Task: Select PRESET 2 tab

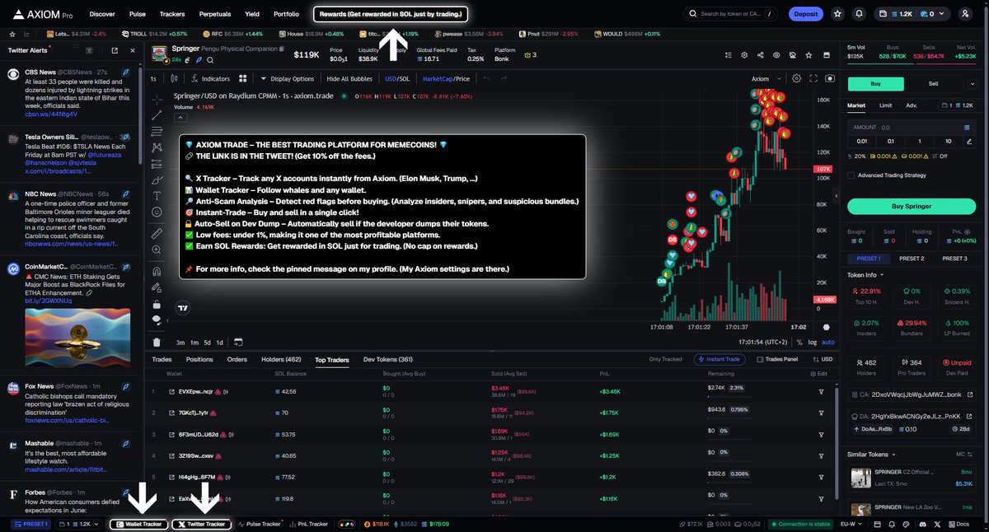Action: (x=912, y=259)
